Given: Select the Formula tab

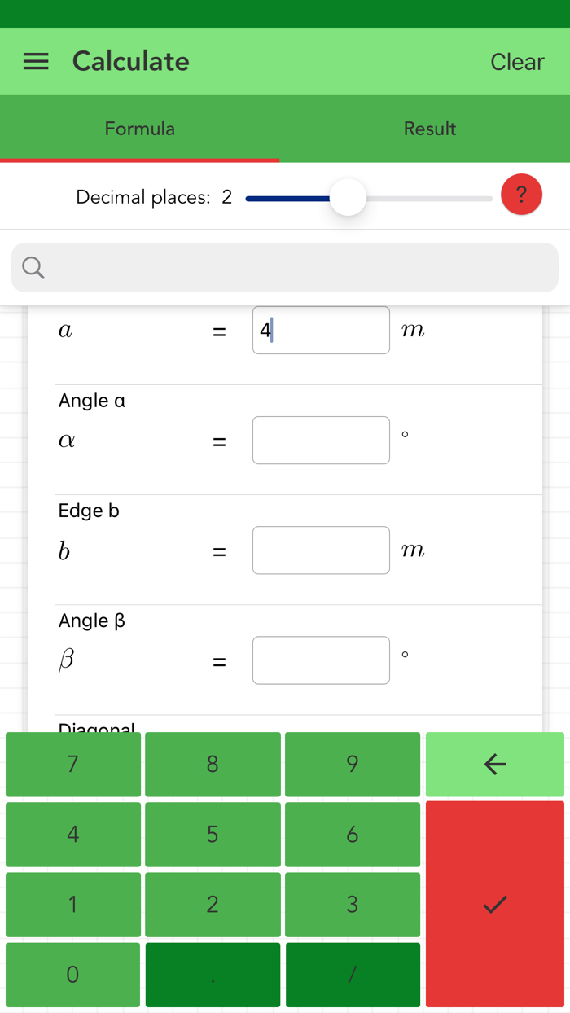Looking at the screenshot, I should pyautogui.click(x=139, y=128).
